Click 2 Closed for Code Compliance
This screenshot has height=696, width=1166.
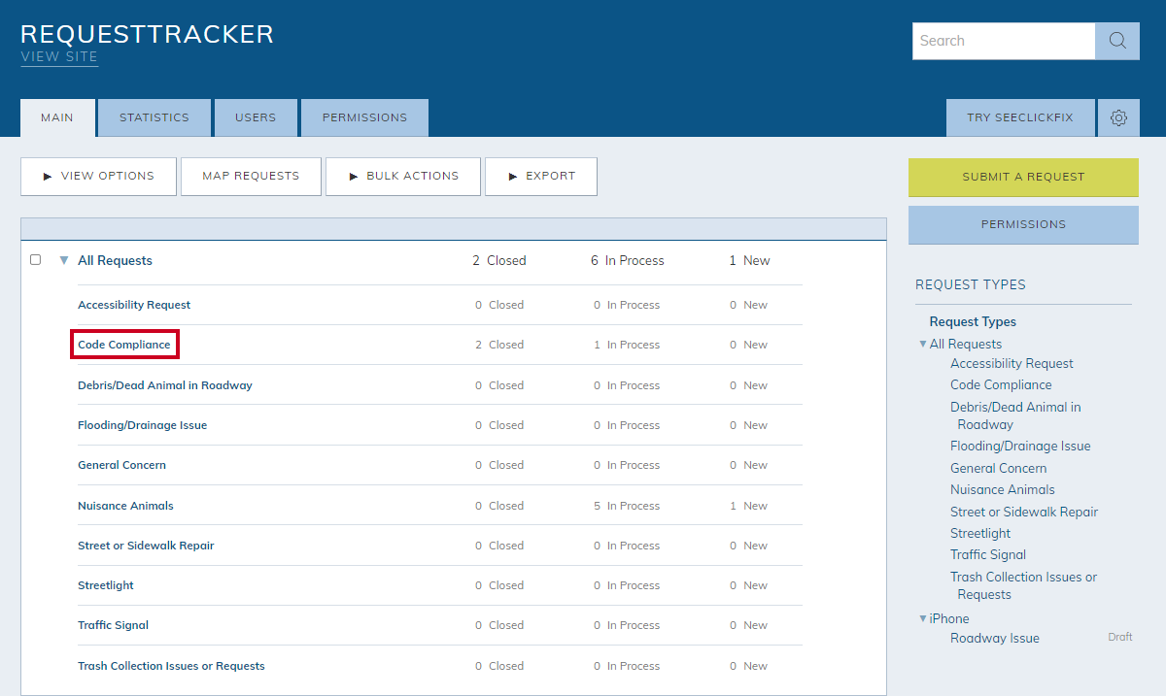[x=499, y=345]
